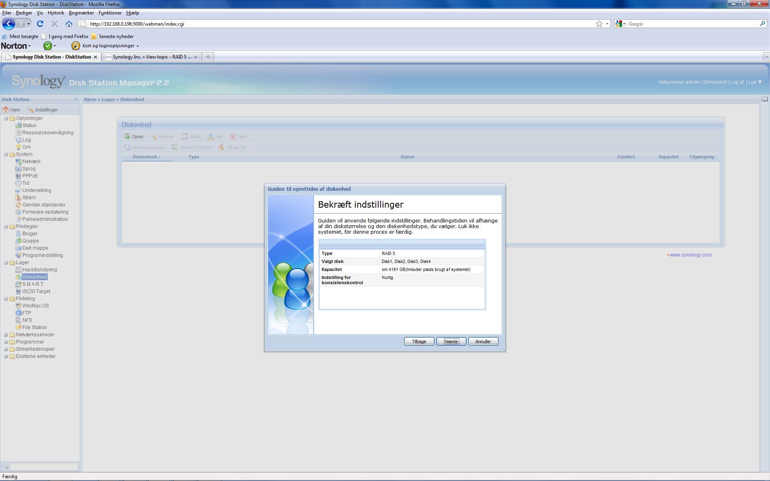This screenshot has height=481, width=770.
Task: Click the help book icon at right edge
Action: tap(764, 99)
